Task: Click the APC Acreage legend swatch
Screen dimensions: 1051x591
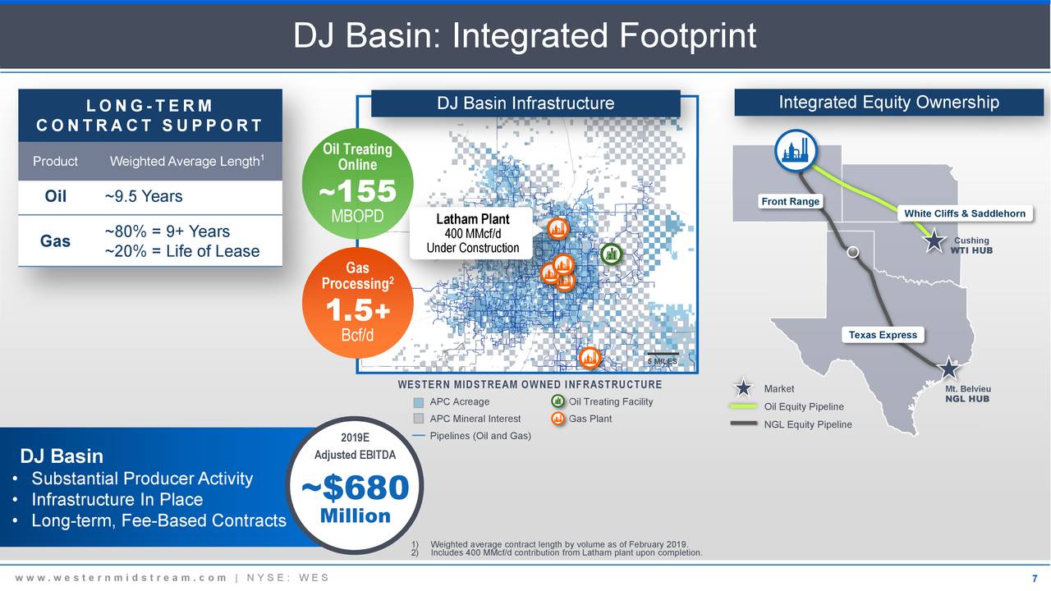Action: 419,402
